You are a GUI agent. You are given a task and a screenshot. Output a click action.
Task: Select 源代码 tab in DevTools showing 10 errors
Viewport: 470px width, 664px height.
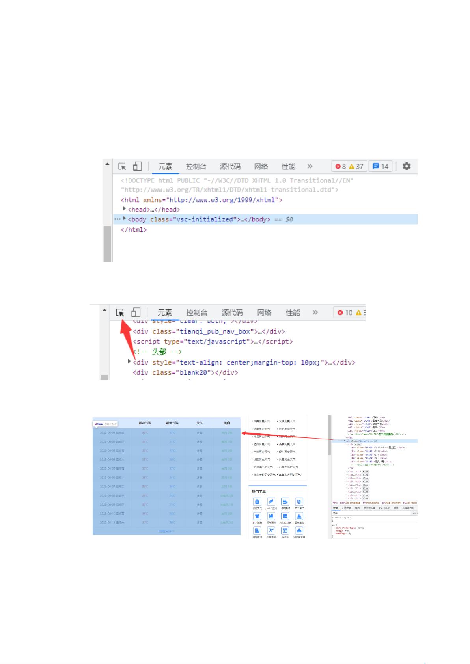[x=232, y=312]
